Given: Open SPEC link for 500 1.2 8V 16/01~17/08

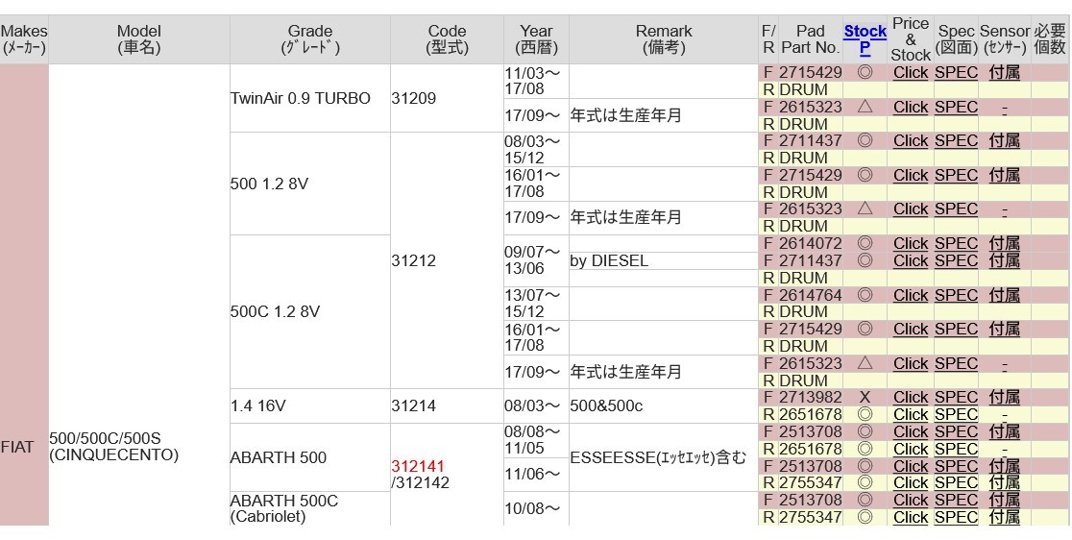Looking at the screenshot, I should click(x=956, y=175).
